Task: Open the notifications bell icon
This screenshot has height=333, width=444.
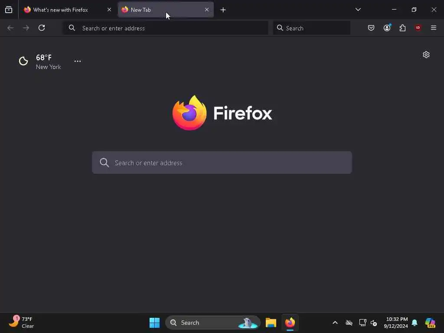Action: pos(415,323)
